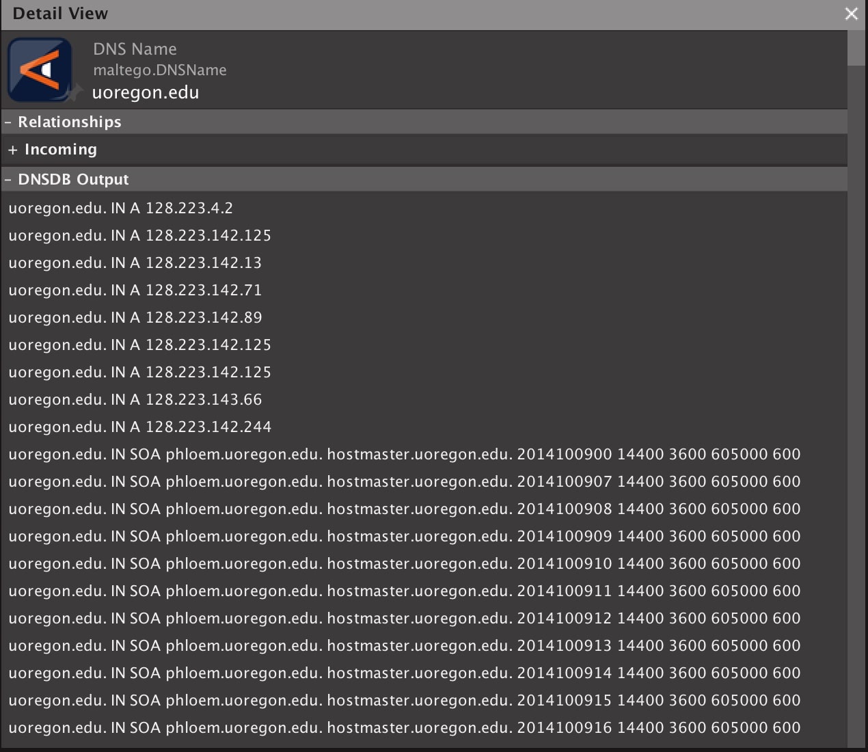Click the Detail View title
This screenshot has height=752, width=868.
(60, 14)
